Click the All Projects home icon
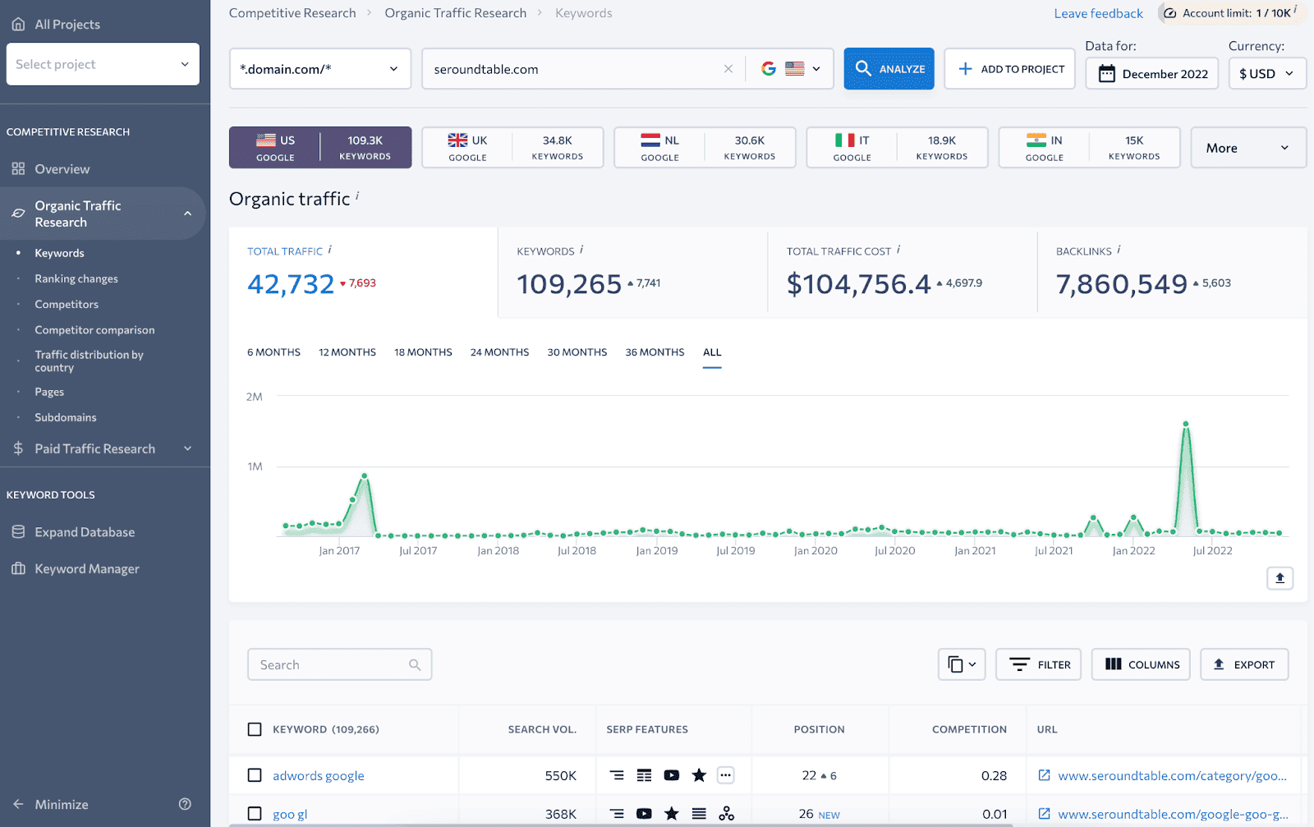The height and width of the screenshot is (827, 1314). click(17, 23)
